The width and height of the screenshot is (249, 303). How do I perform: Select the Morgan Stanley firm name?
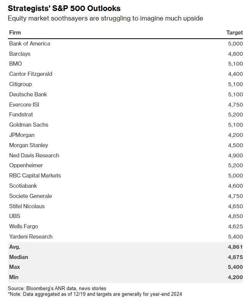point(29,145)
